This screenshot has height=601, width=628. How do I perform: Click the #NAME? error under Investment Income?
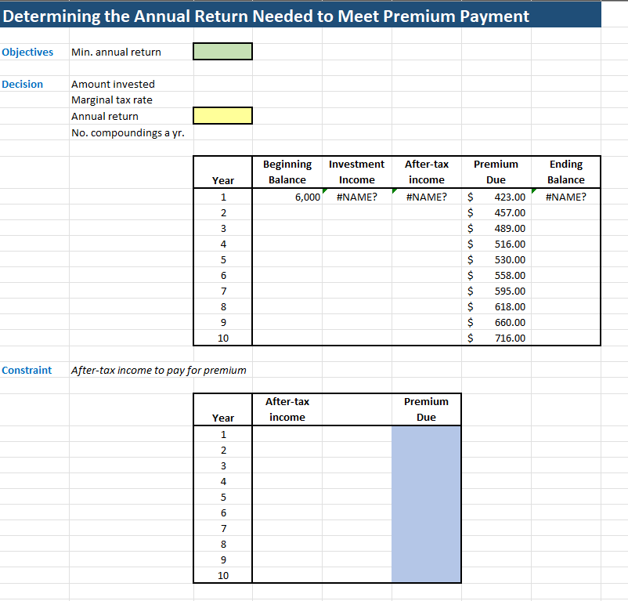point(356,197)
